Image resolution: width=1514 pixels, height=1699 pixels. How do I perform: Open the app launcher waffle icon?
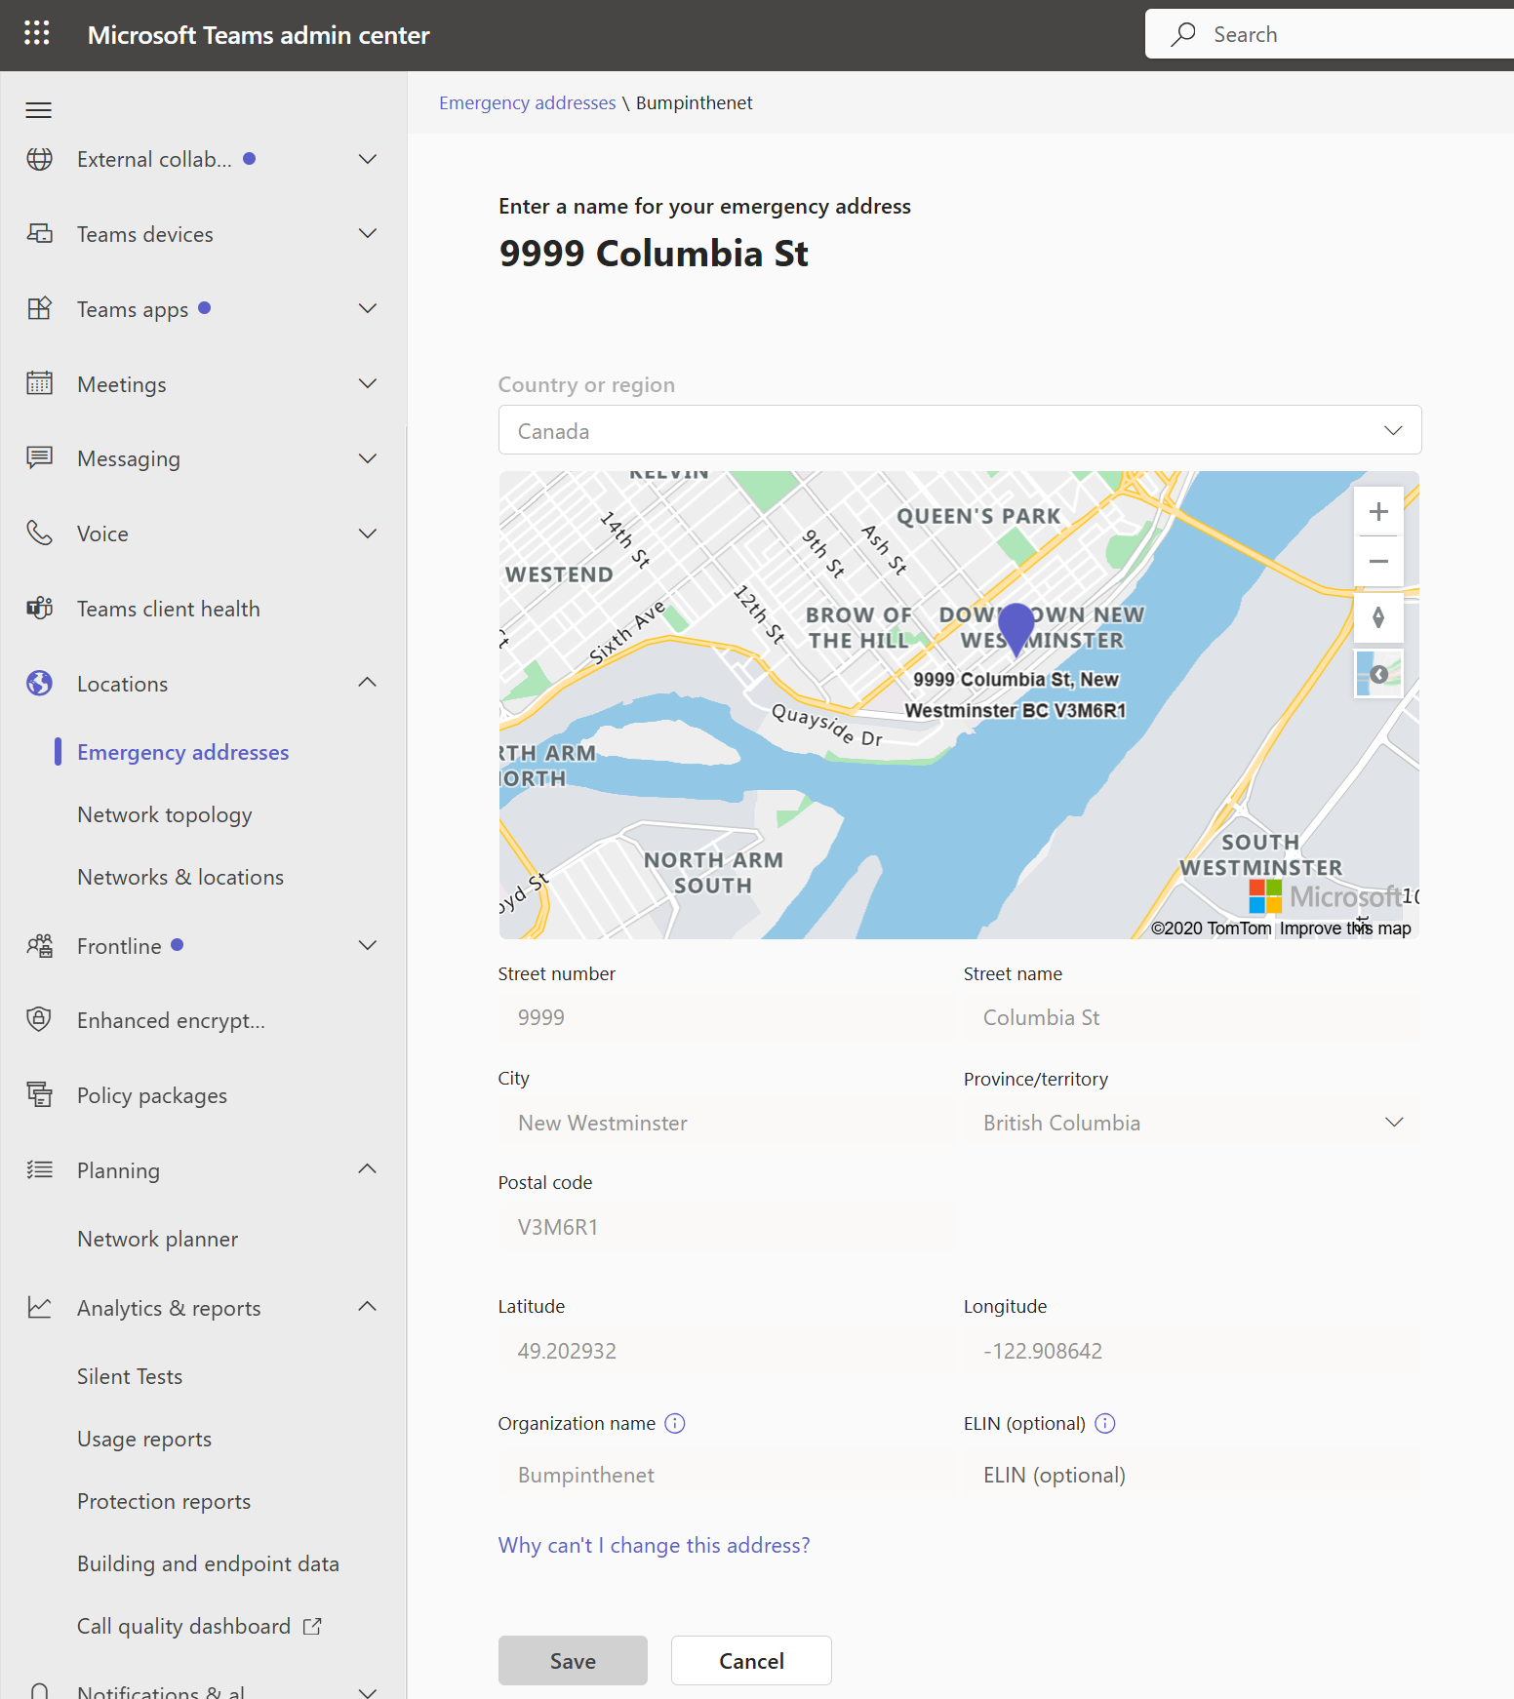click(36, 34)
